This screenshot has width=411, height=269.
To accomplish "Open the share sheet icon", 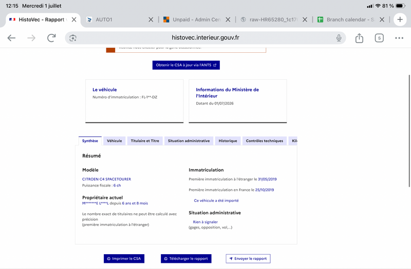I will coord(359,38).
